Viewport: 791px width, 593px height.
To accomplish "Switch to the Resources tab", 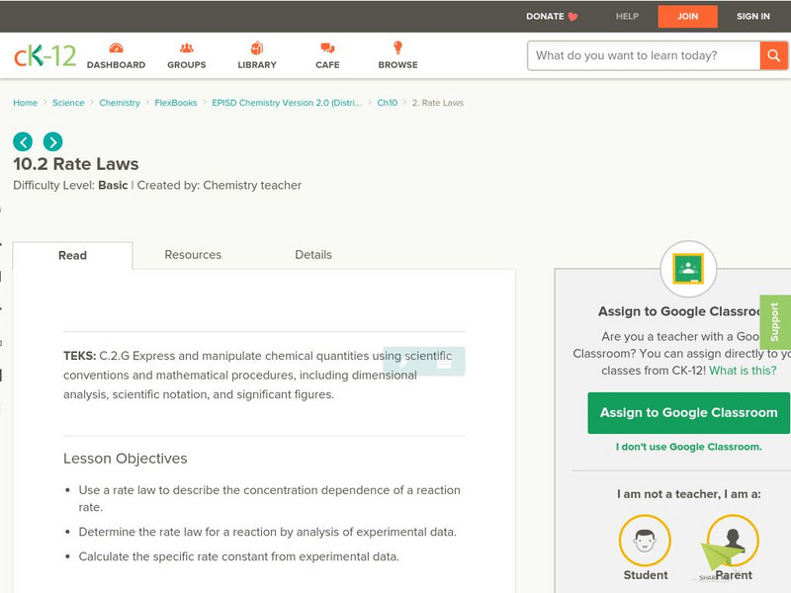I will [193, 255].
